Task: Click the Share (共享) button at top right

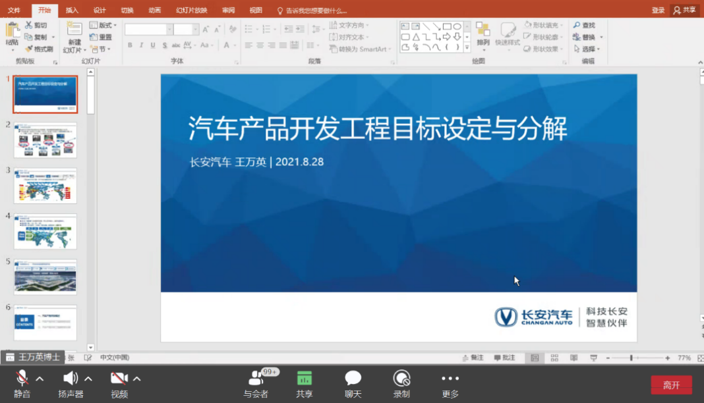Action: tap(684, 11)
